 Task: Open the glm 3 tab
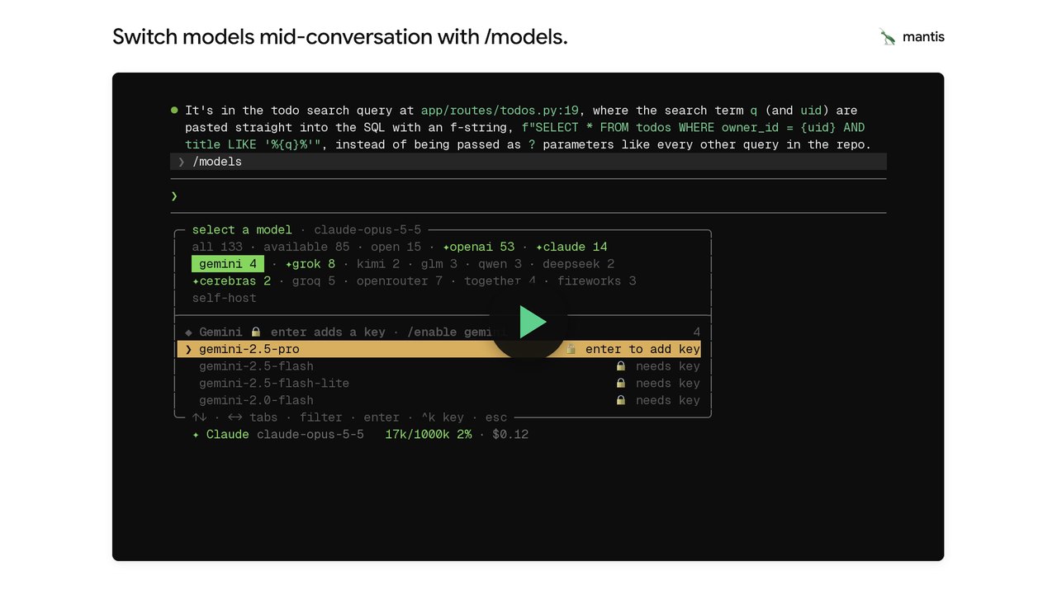438,264
